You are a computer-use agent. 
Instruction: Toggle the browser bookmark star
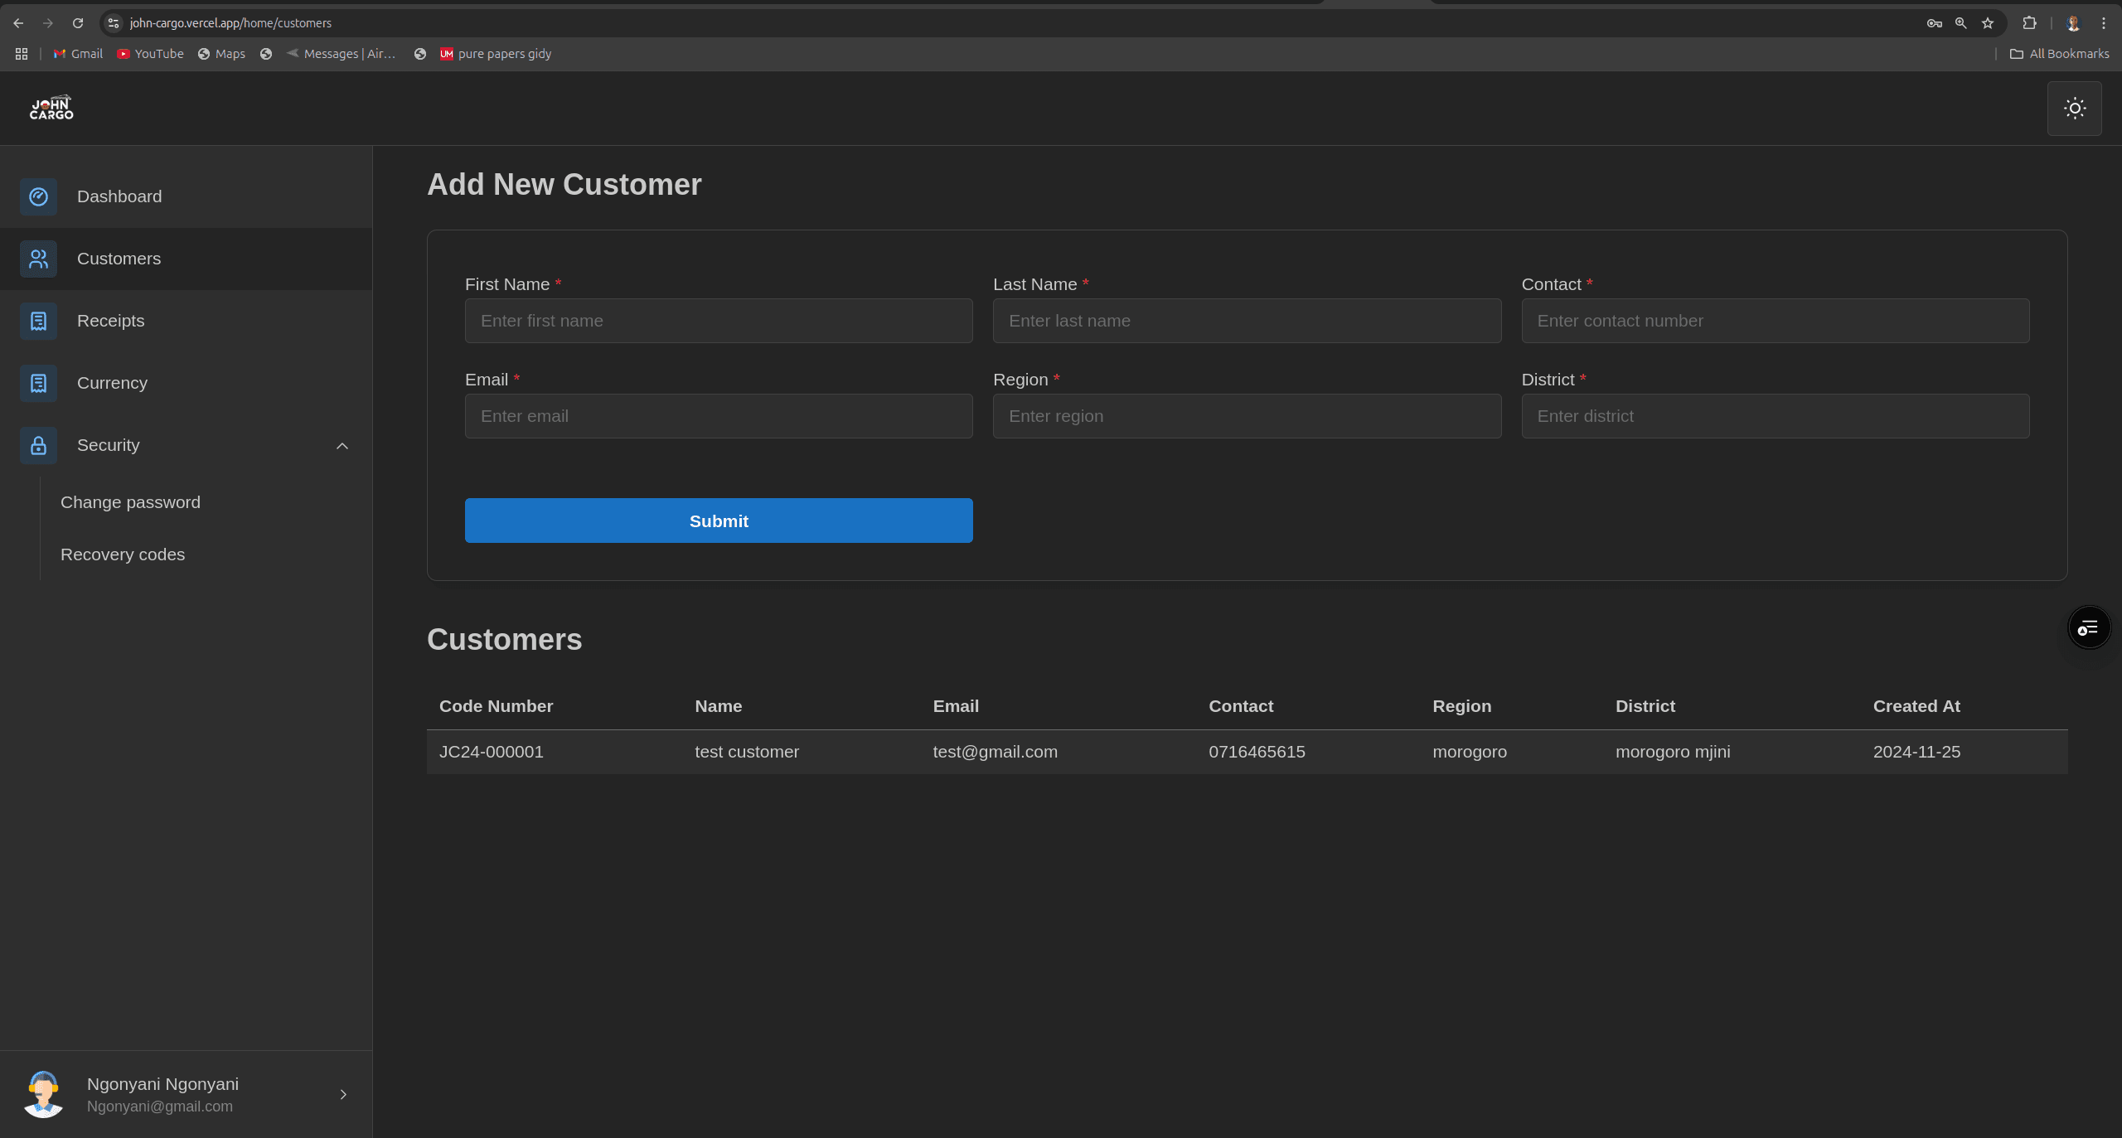1986,22
